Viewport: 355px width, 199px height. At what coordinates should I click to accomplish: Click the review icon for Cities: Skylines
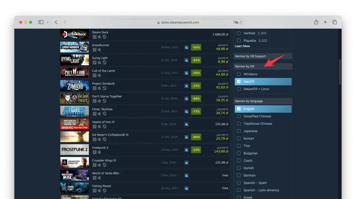tap(186, 111)
